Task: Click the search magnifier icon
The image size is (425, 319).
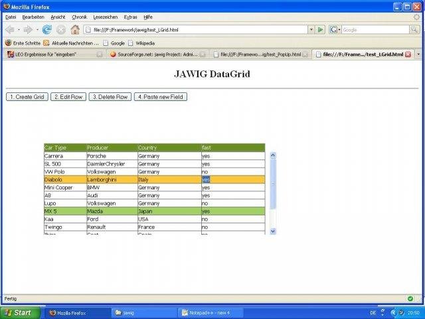Action: point(414,29)
